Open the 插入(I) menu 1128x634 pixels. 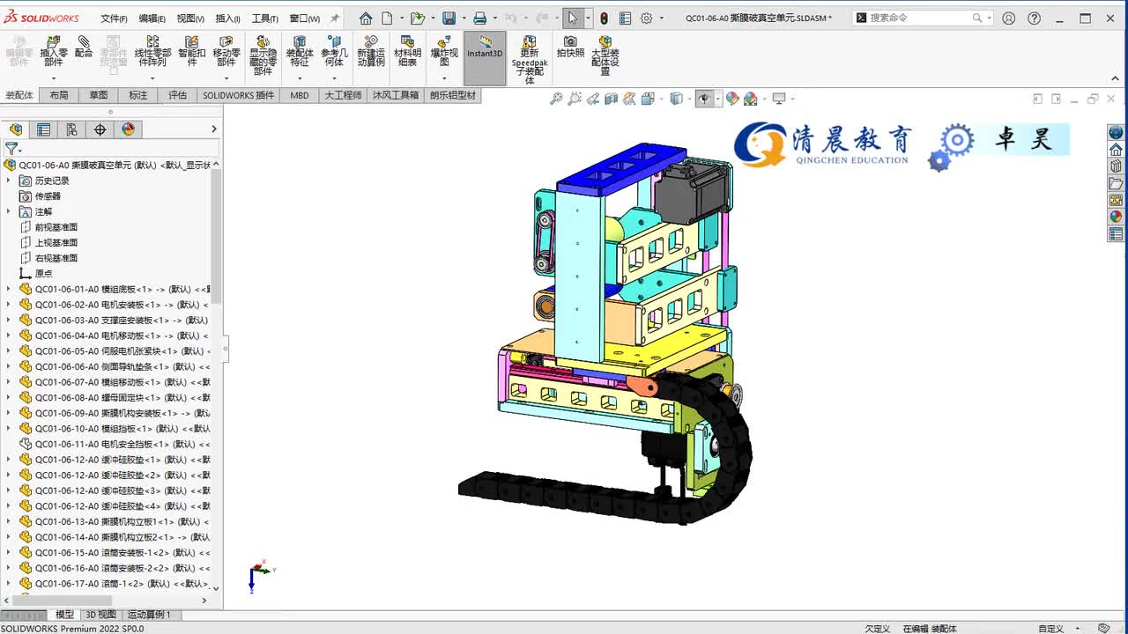click(227, 18)
